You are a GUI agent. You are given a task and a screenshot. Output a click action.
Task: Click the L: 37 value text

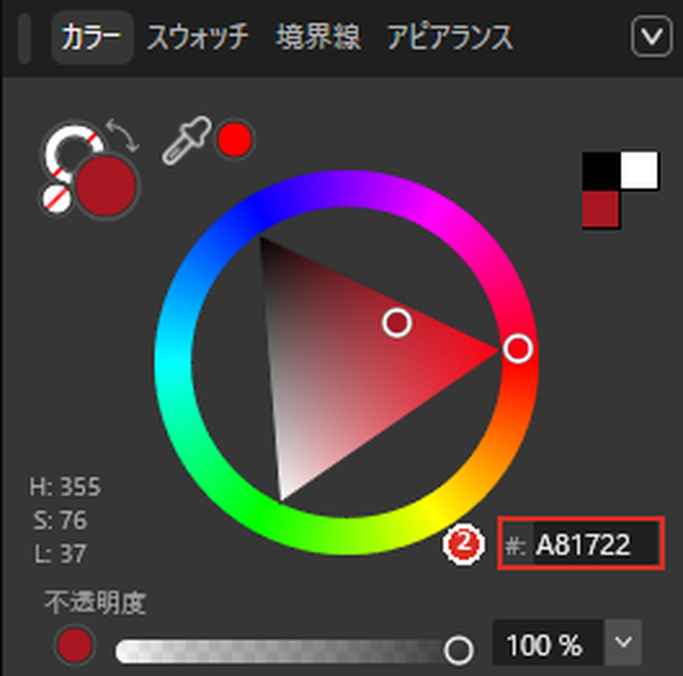[60, 553]
